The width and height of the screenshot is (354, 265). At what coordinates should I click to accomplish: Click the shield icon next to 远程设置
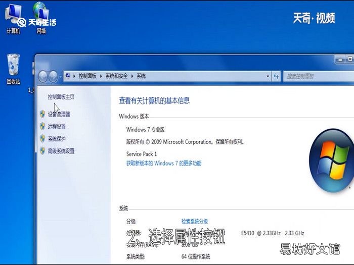(x=42, y=126)
